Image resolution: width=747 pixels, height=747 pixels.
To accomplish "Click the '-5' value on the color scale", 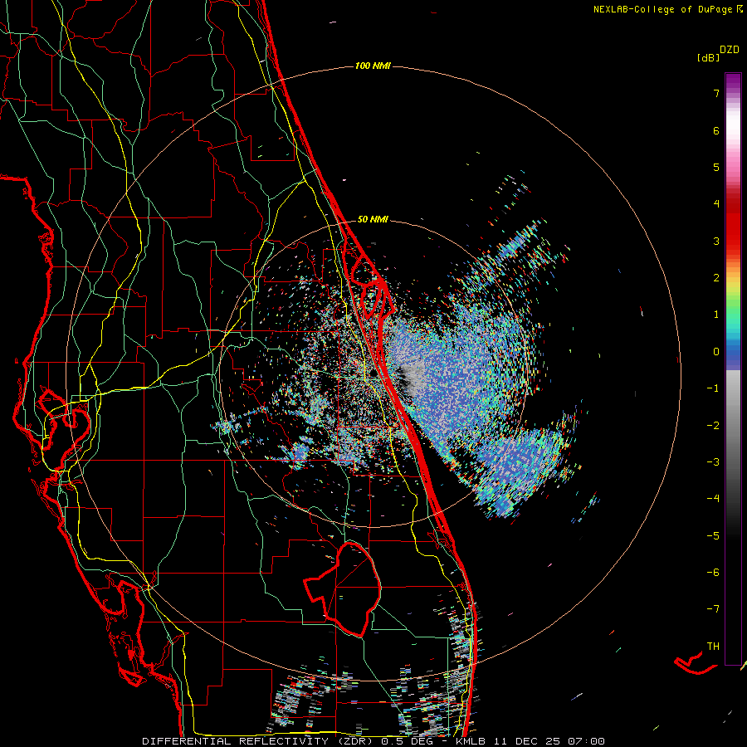I will [x=713, y=536].
